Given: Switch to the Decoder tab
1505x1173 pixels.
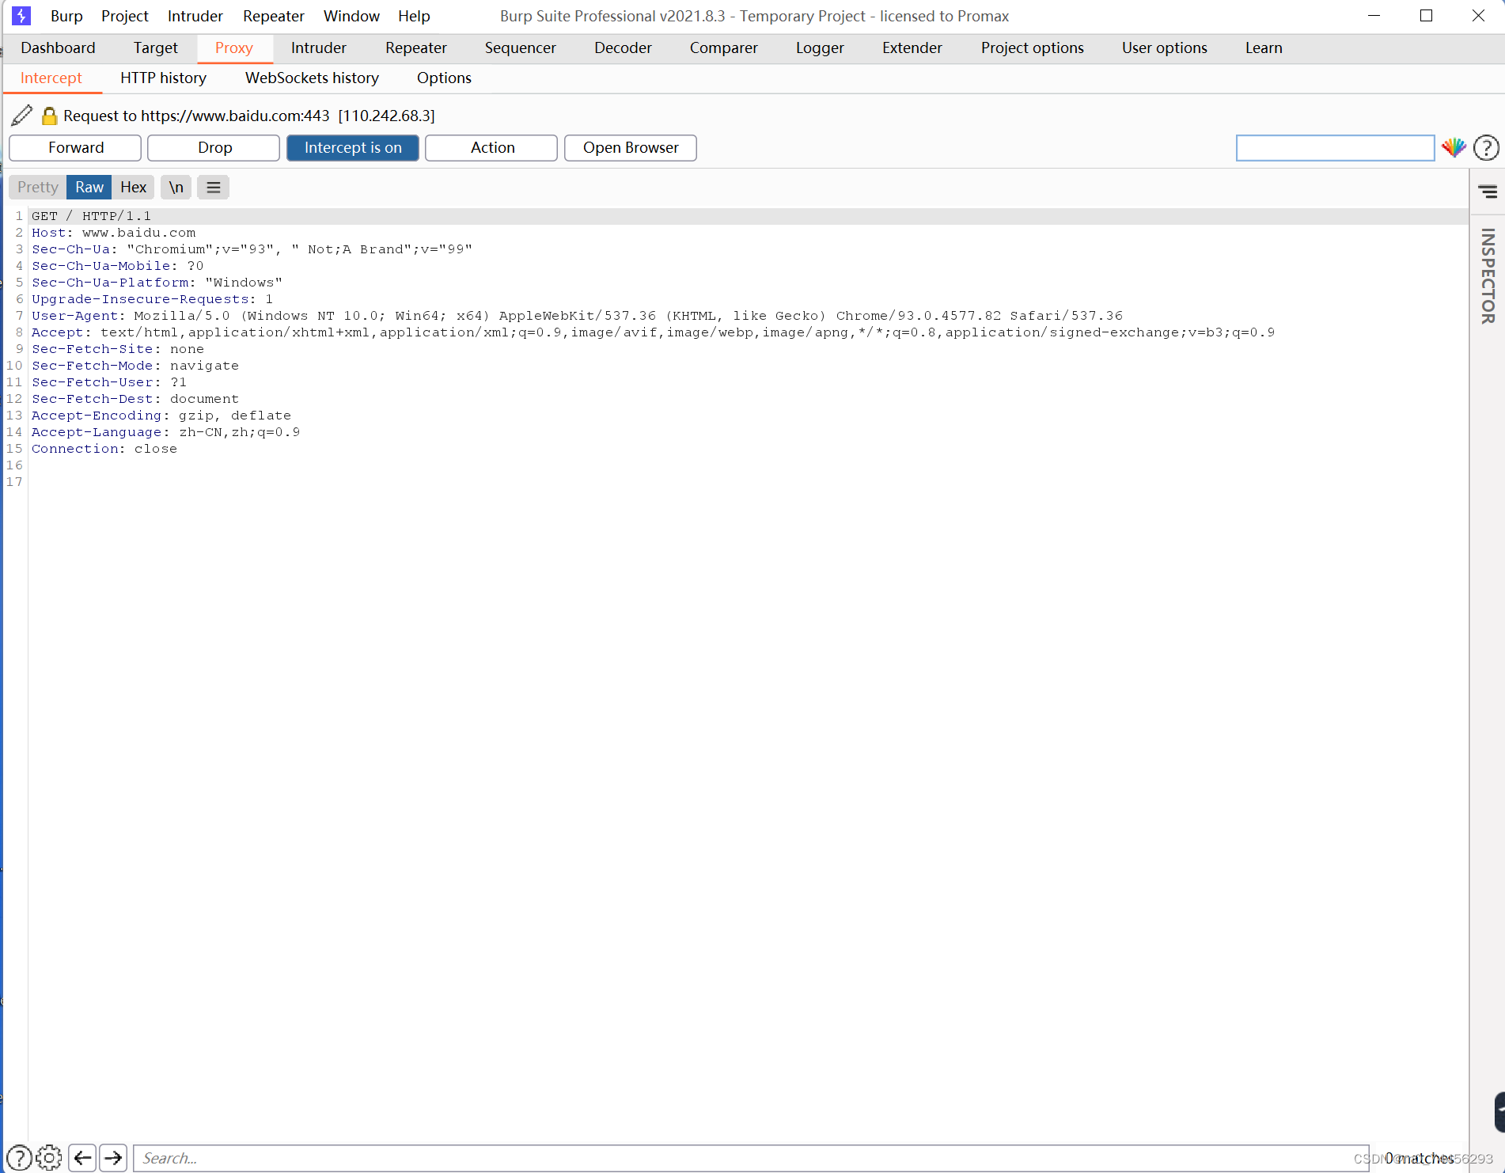Looking at the screenshot, I should coord(623,48).
